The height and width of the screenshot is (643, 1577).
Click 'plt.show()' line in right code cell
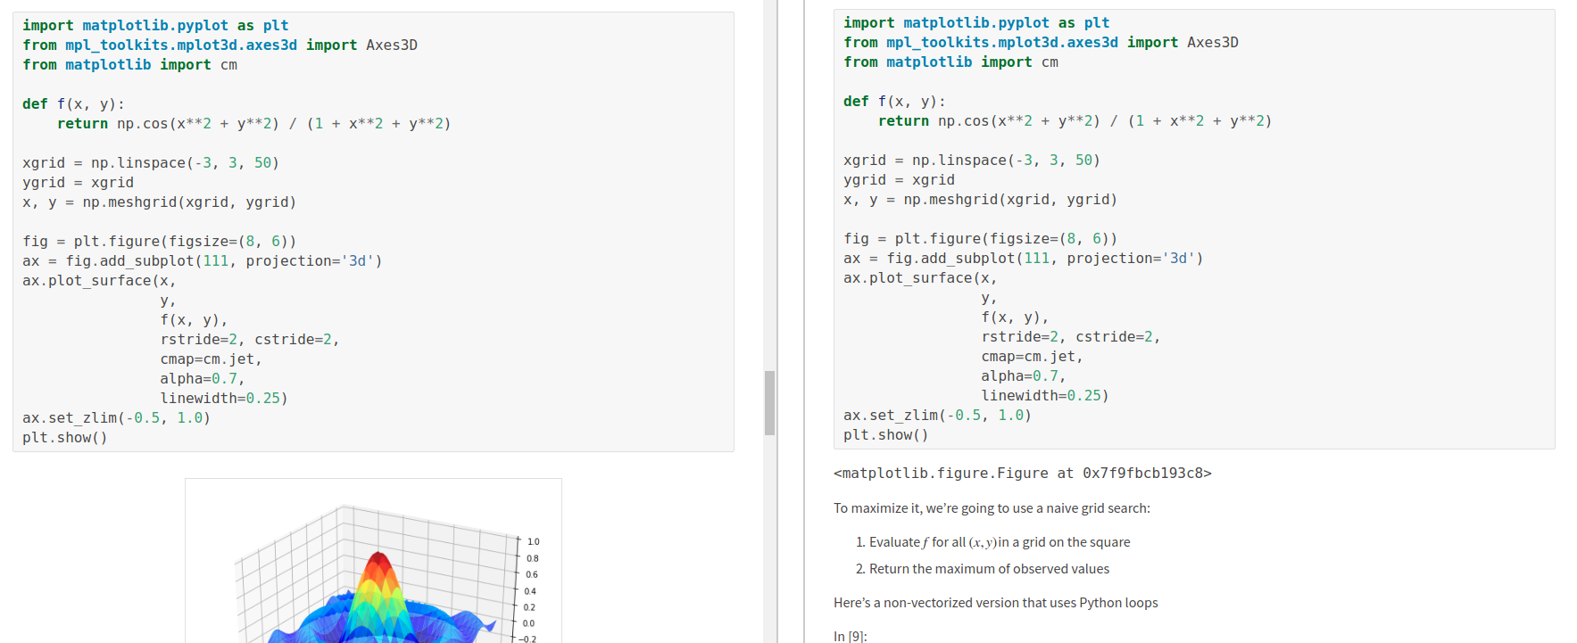(x=885, y=435)
